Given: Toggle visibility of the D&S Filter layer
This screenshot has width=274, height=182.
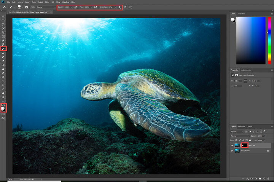Looking at the screenshot, I should pyautogui.click(x=232, y=145).
